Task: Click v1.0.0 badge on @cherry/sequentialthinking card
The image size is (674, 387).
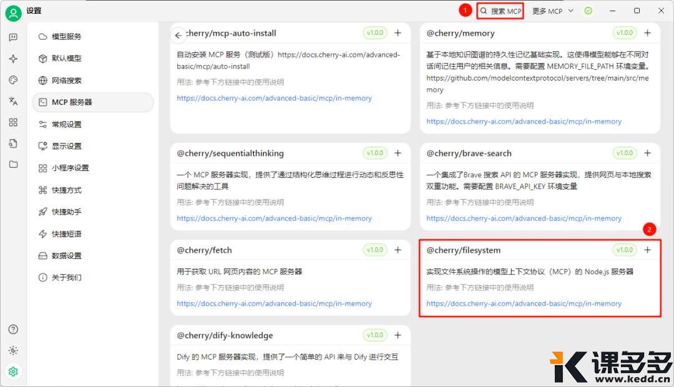Action: tap(375, 153)
